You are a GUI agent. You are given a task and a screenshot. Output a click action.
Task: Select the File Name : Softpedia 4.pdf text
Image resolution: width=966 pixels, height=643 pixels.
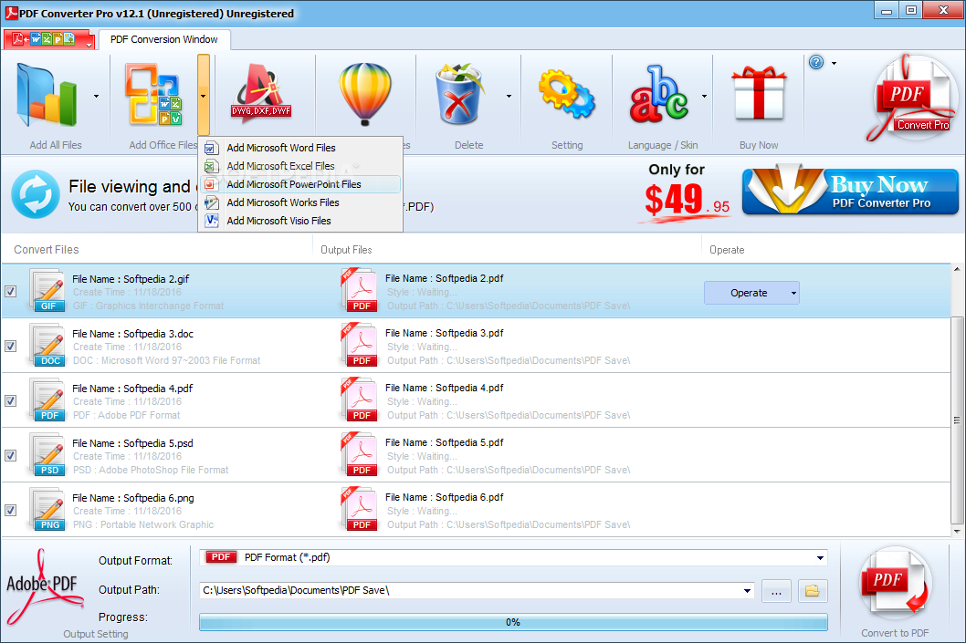tap(132, 389)
